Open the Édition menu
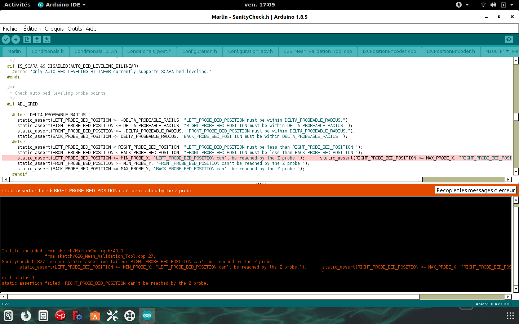Screen dimensions: 519x324 [x=32, y=29]
